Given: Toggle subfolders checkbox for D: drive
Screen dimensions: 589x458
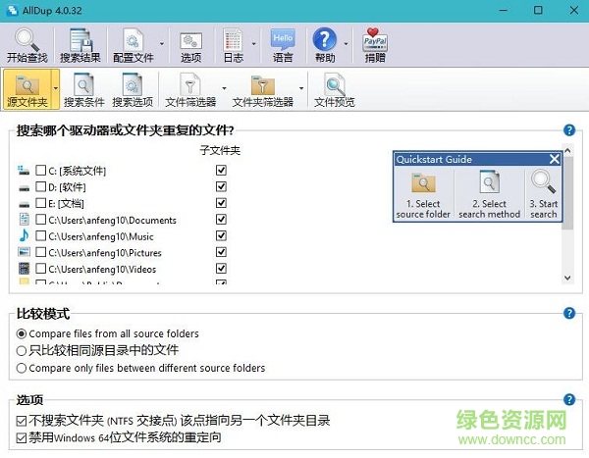Looking at the screenshot, I should pos(221,186).
